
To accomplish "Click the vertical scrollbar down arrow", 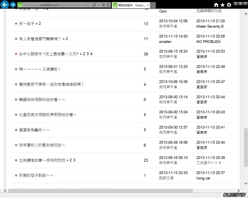I will [x=246, y=183].
